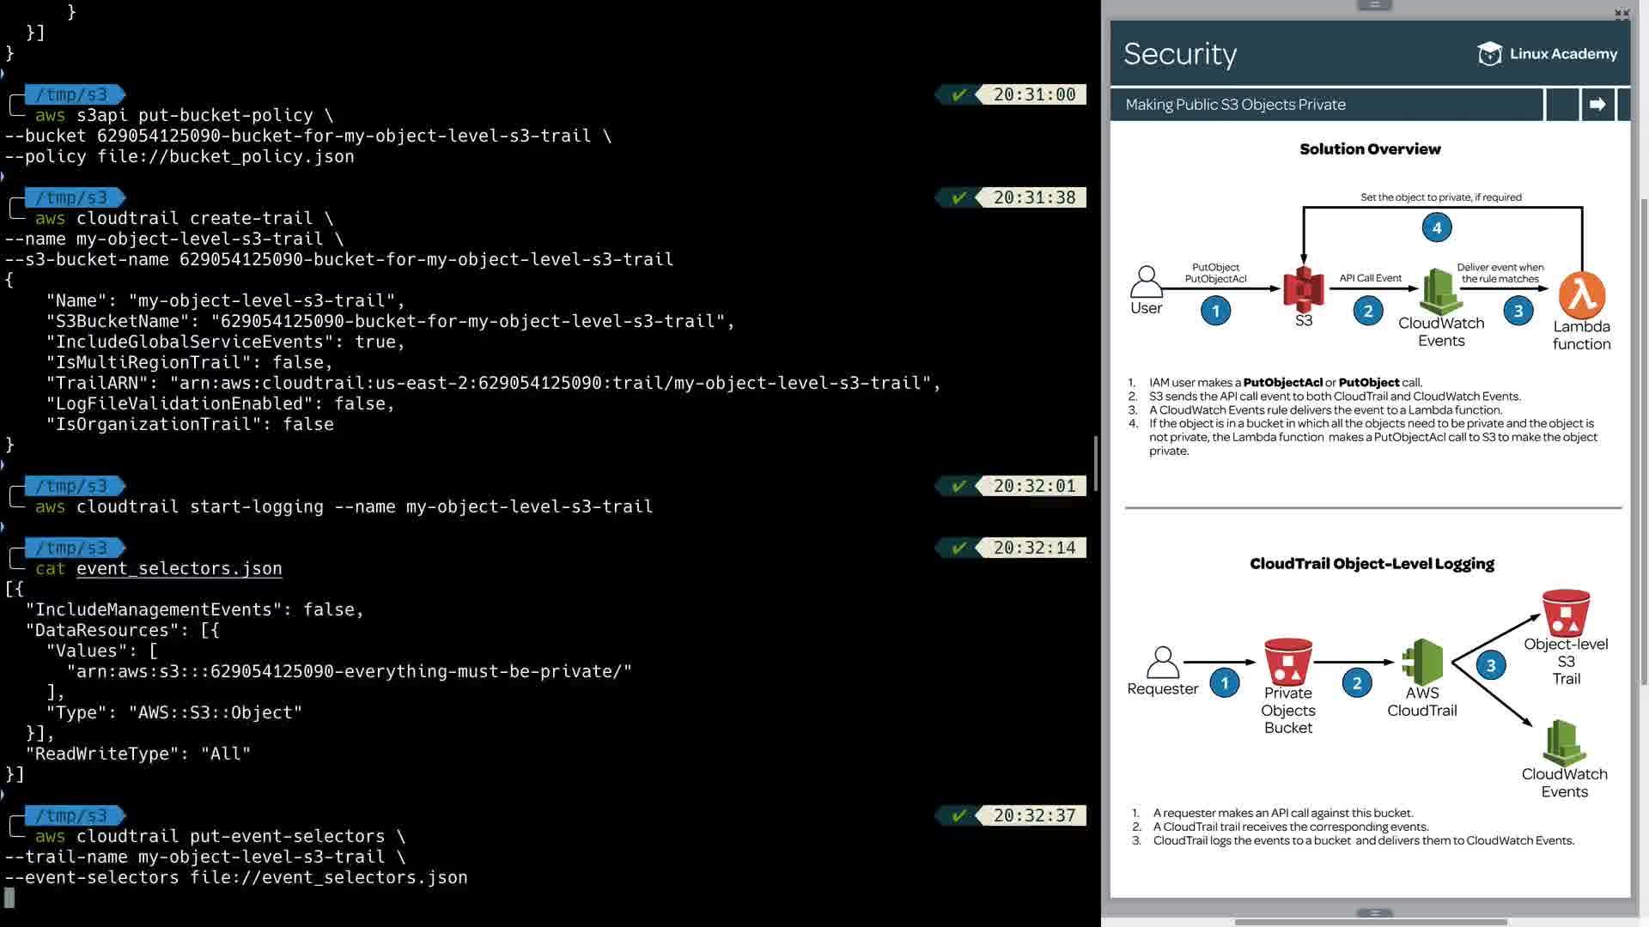Click the User figure icon in Solution Overview
The width and height of the screenshot is (1649, 927).
1146,282
